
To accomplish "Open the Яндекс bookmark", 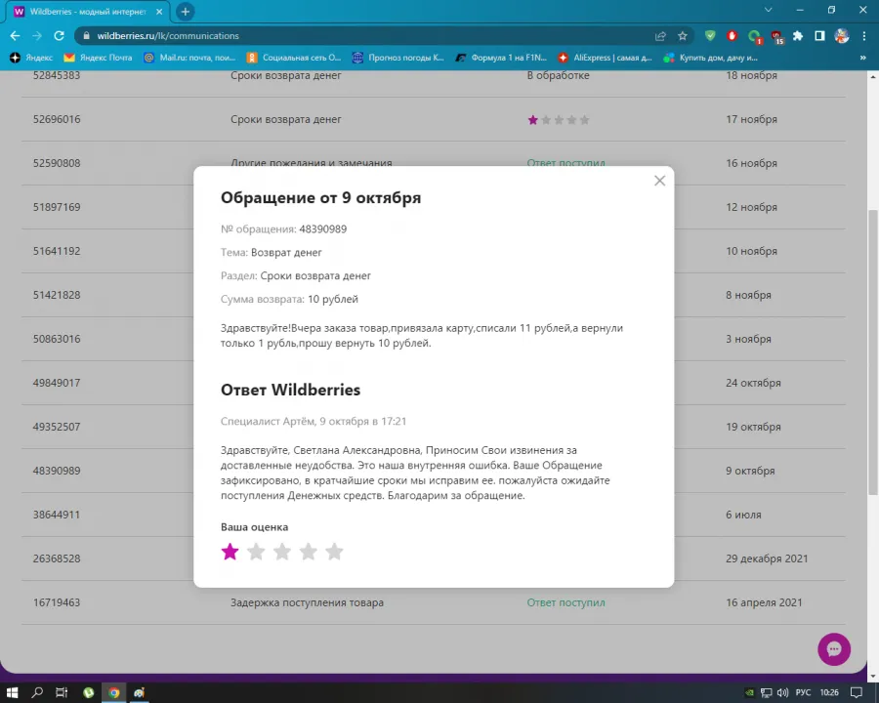I will tap(31, 58).
